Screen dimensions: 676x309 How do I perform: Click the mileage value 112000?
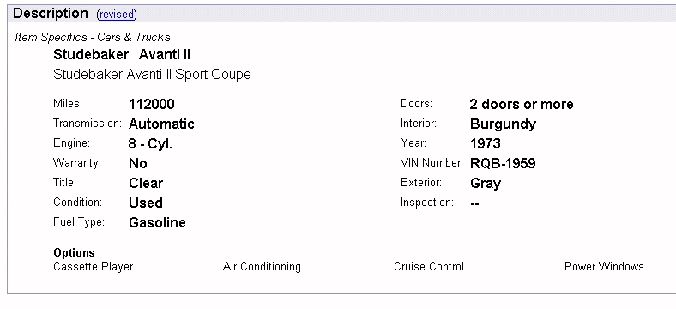151,104
